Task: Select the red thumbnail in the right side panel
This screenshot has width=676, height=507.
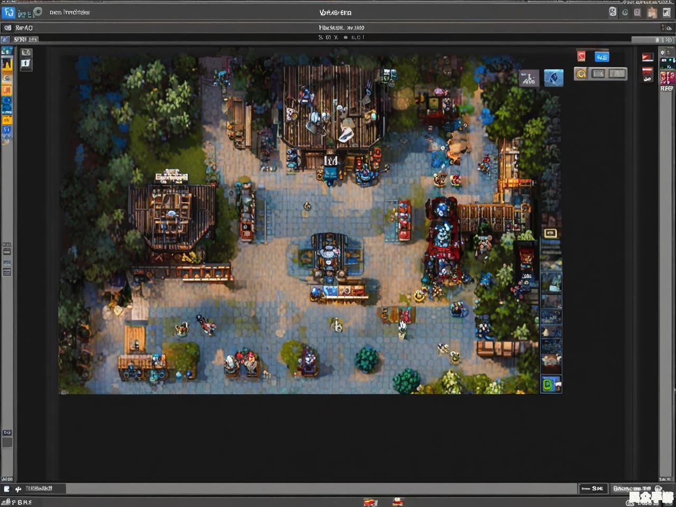Action: pyautogui.click(x=647, y=57)
